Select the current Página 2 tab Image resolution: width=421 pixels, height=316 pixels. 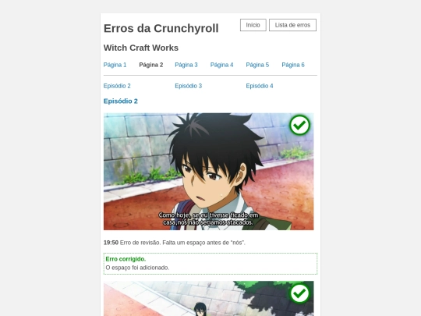click(x=151, y=65)
